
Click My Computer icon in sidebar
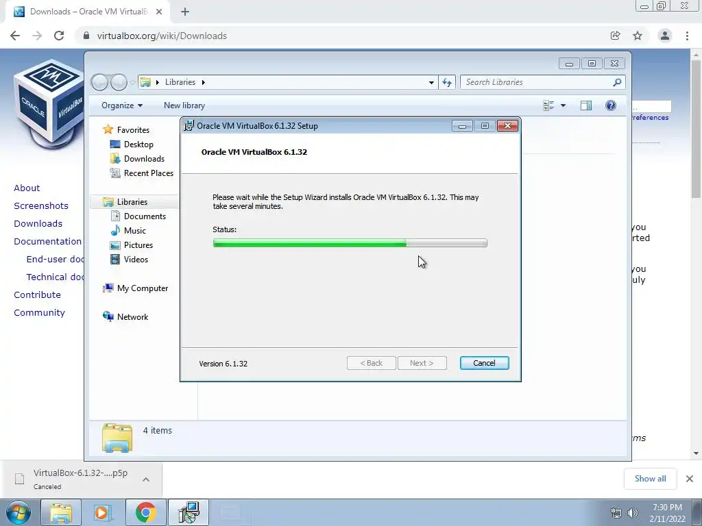tap(108, 288)
